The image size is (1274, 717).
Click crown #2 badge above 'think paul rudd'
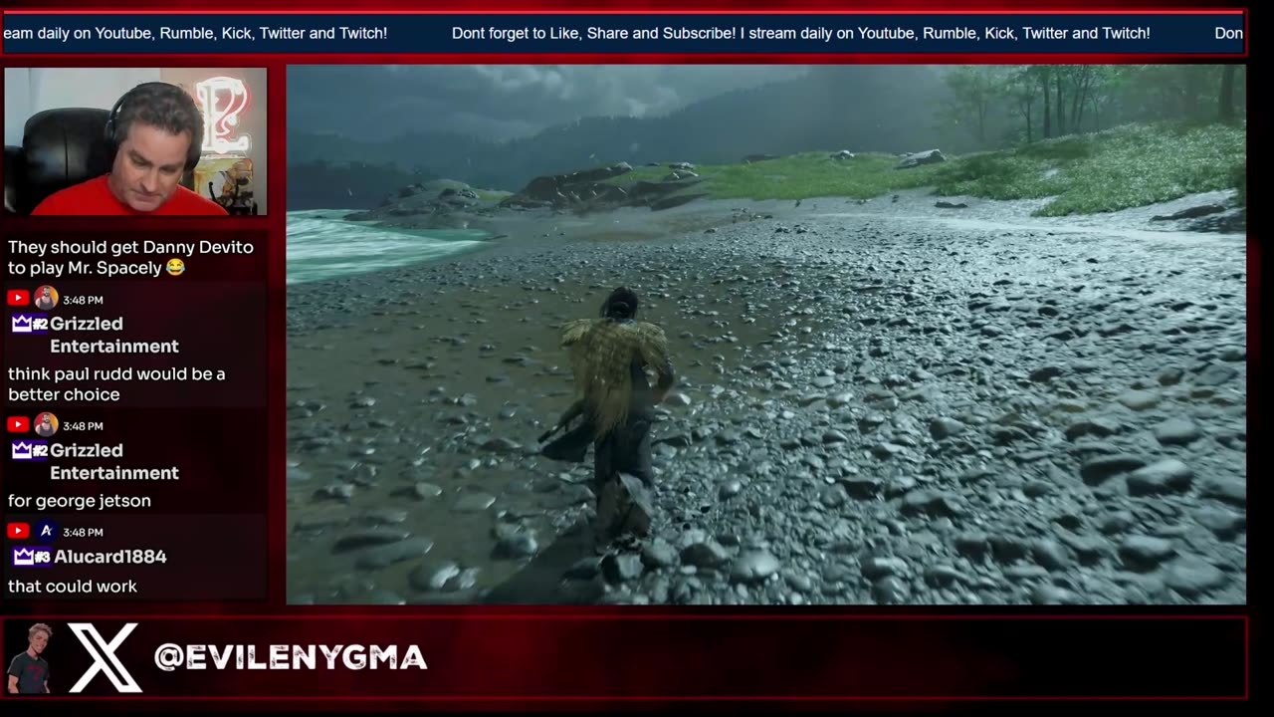pyautogui.click(x=30, y=324)
